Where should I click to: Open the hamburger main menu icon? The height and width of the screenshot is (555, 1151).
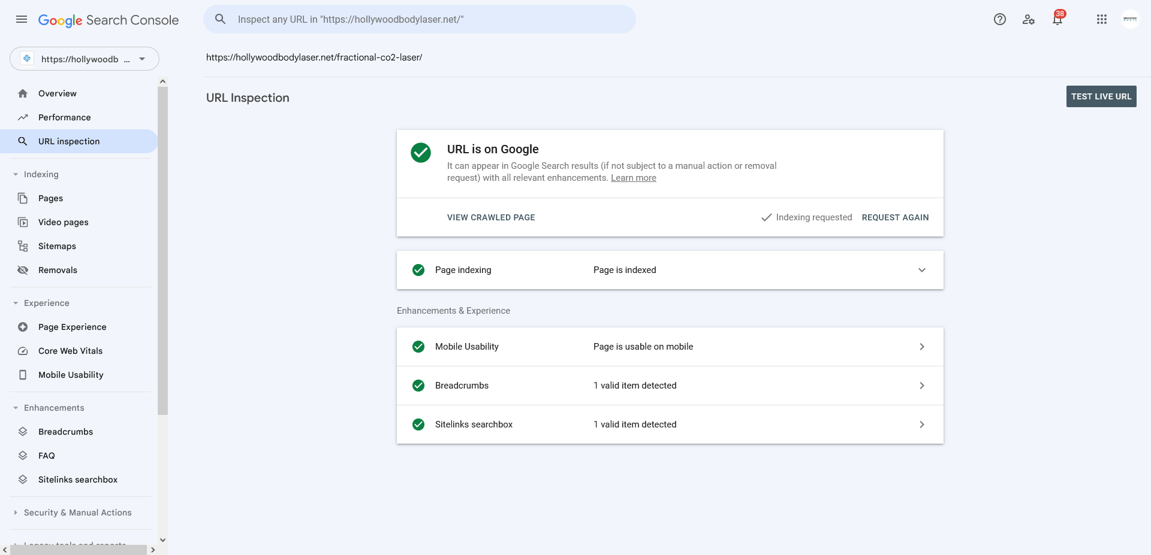(22, 19)
